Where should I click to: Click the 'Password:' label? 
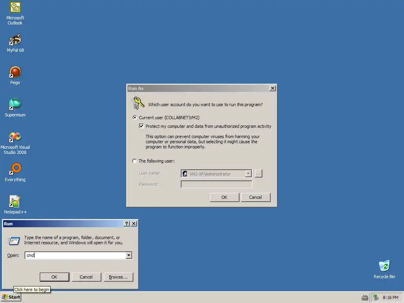149,184
